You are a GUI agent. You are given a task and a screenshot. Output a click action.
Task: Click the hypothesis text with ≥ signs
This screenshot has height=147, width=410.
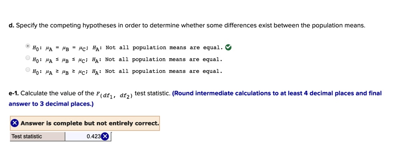point(127,71)
